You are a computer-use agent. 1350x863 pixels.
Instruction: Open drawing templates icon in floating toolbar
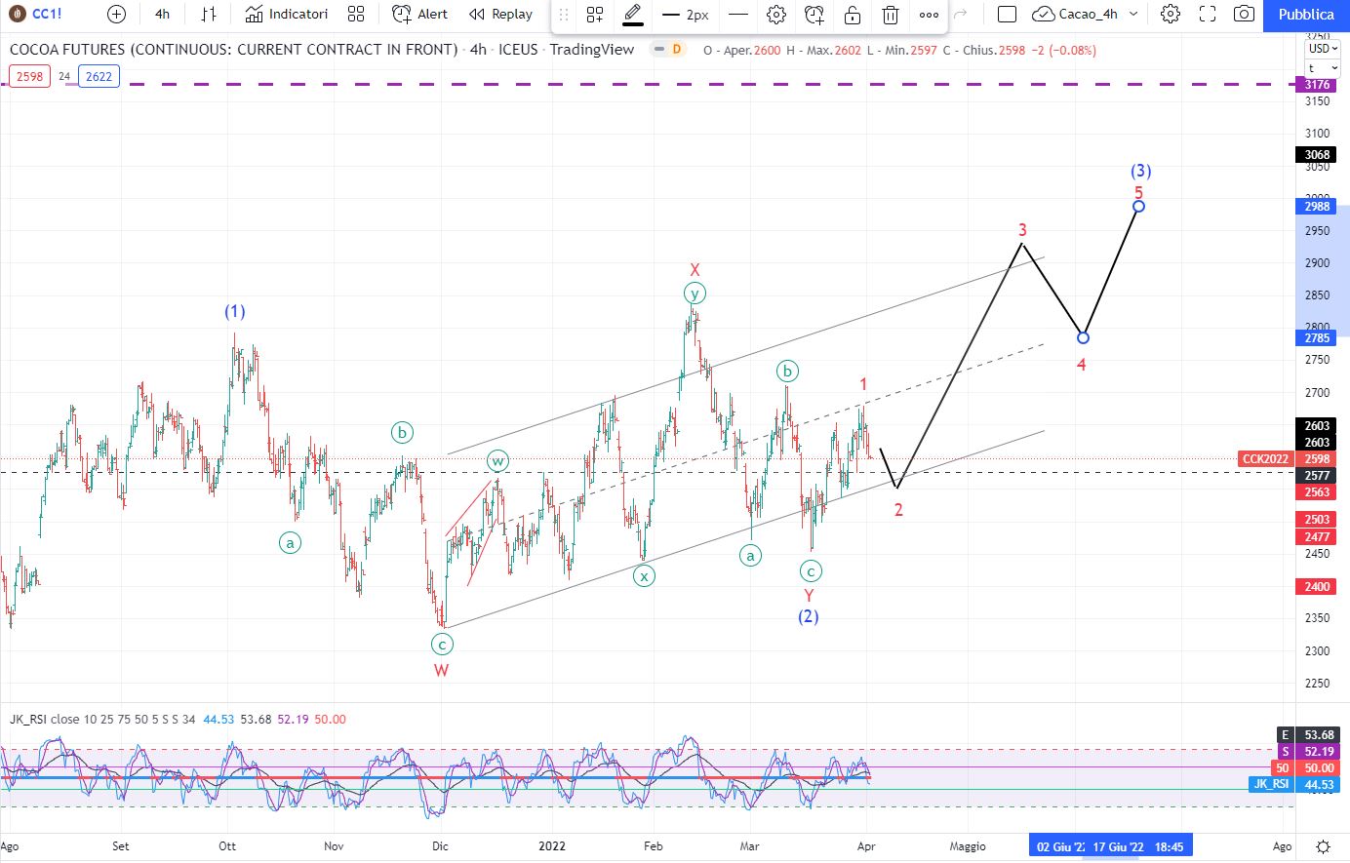594,15
